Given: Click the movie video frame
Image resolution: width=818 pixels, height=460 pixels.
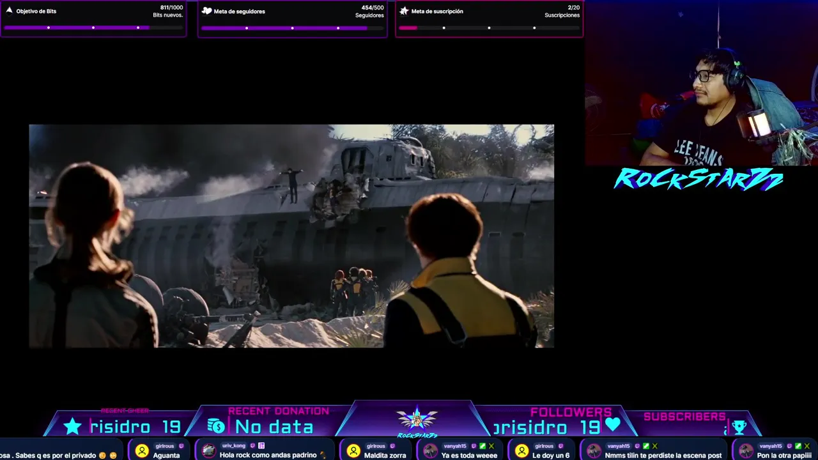Looking at the screenshot, I should pos(291,236).
